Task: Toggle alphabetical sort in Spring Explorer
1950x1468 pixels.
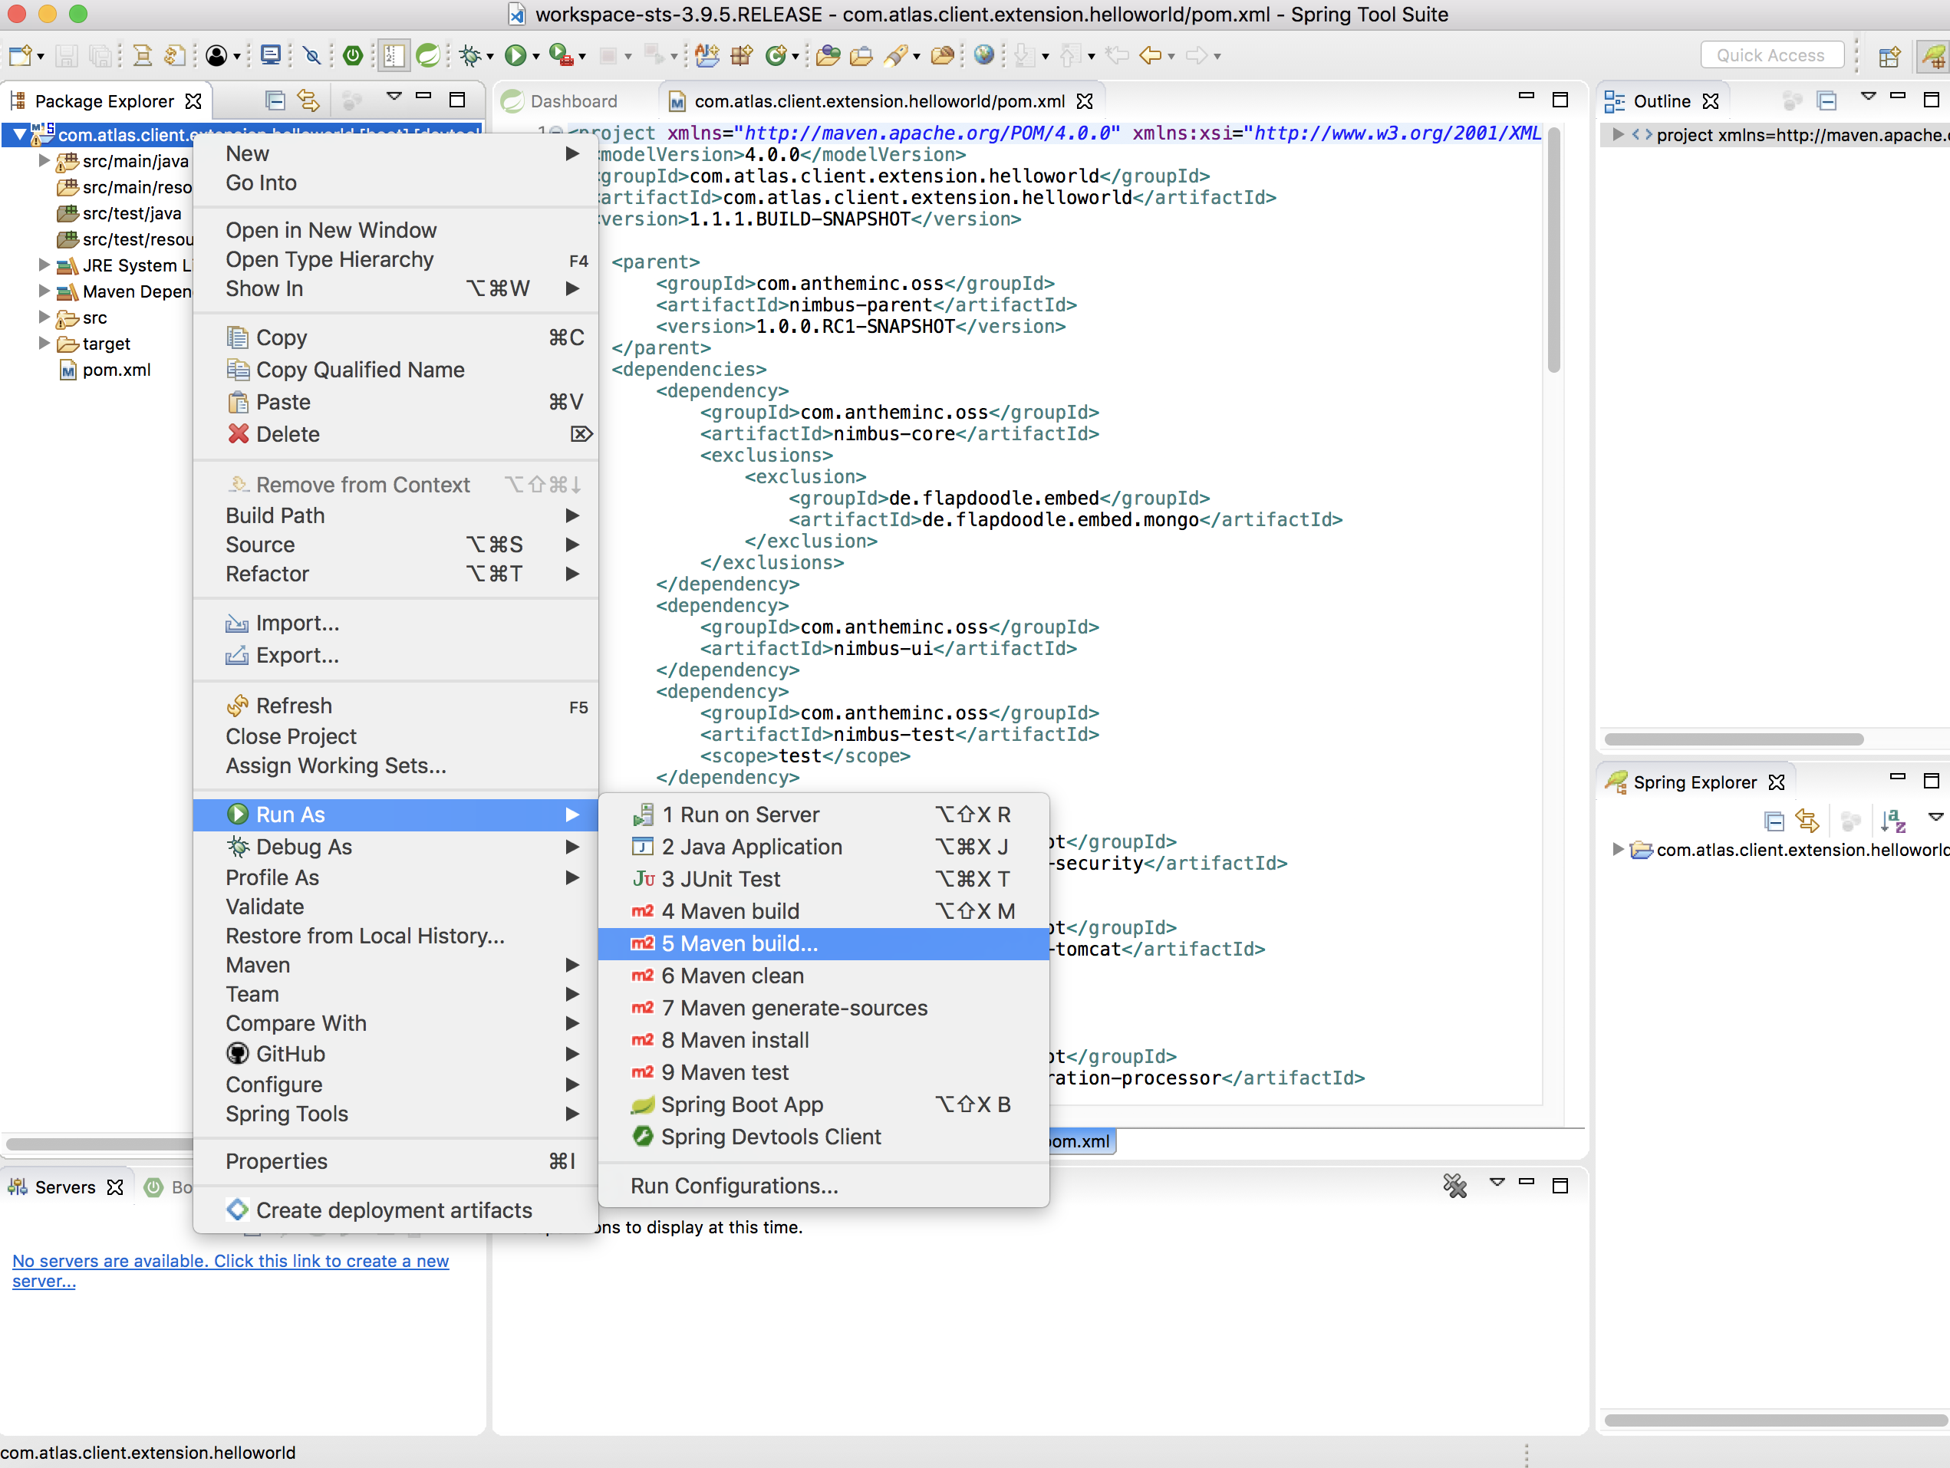Action: coord(1892,821)
